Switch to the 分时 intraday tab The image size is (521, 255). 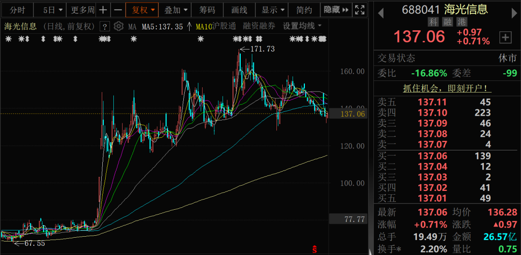(x=18, y=10)
